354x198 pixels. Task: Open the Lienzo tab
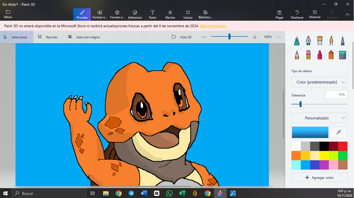188,14
